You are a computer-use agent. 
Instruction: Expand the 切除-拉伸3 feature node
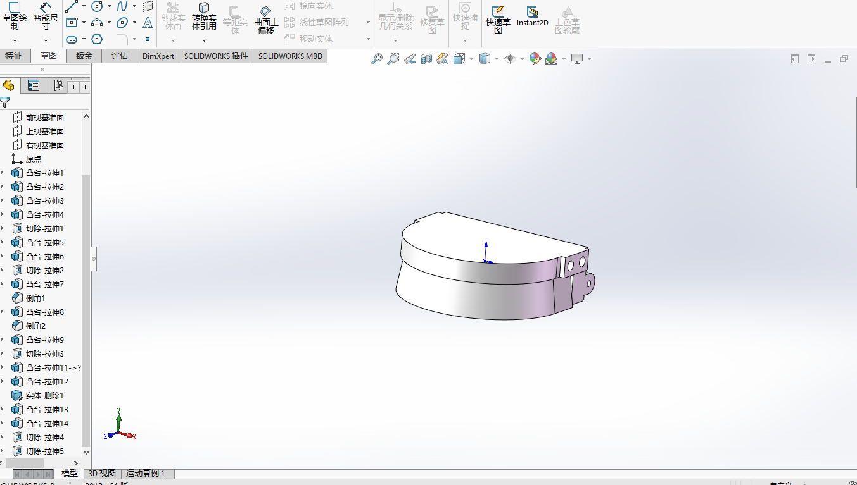click(x=2, y=354)
